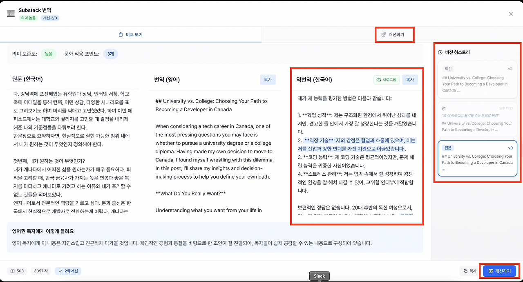
Task: Open Slack from the taskbar
Action: [x=319, y=276]
